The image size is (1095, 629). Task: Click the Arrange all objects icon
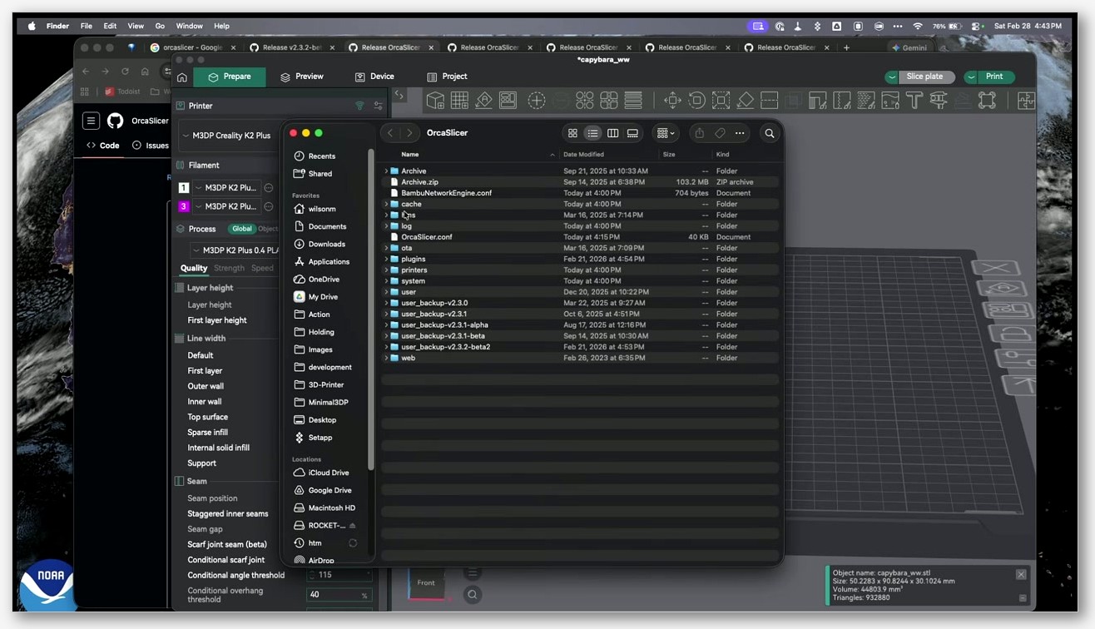508,101
